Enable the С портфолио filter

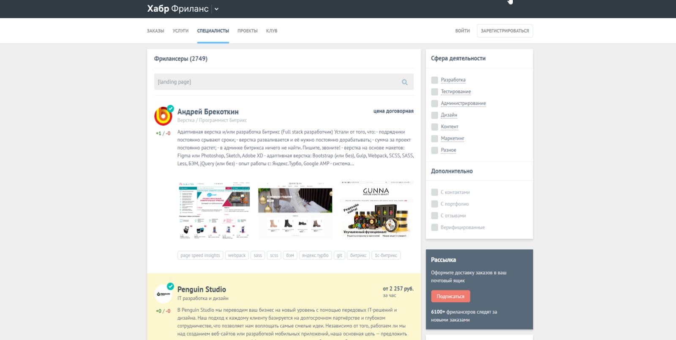click(x=434, y=204)
